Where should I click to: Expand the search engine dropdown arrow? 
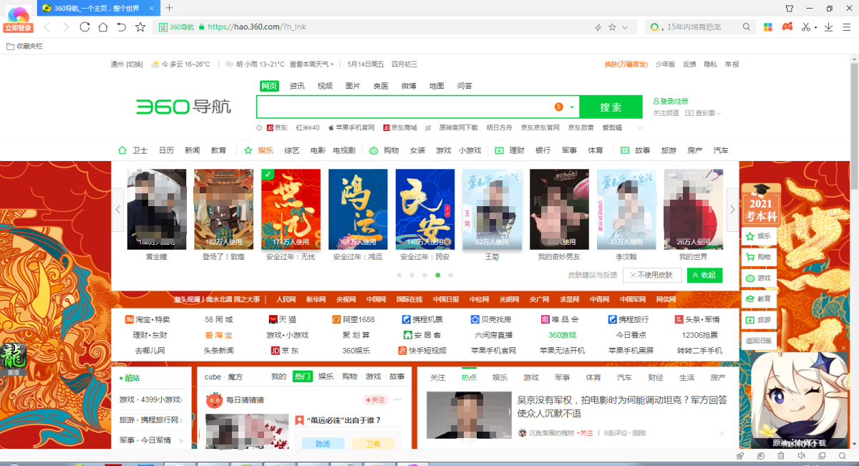click(x=572, y=107)
